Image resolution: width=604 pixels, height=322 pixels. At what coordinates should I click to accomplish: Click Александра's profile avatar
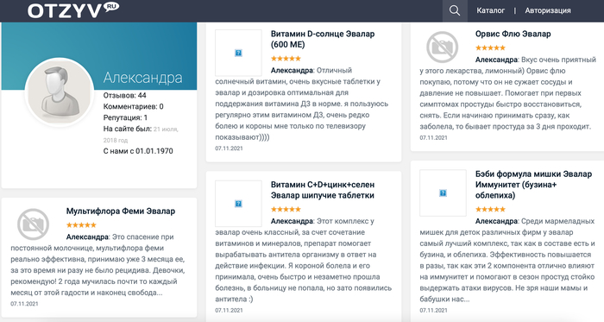[60, 92]
